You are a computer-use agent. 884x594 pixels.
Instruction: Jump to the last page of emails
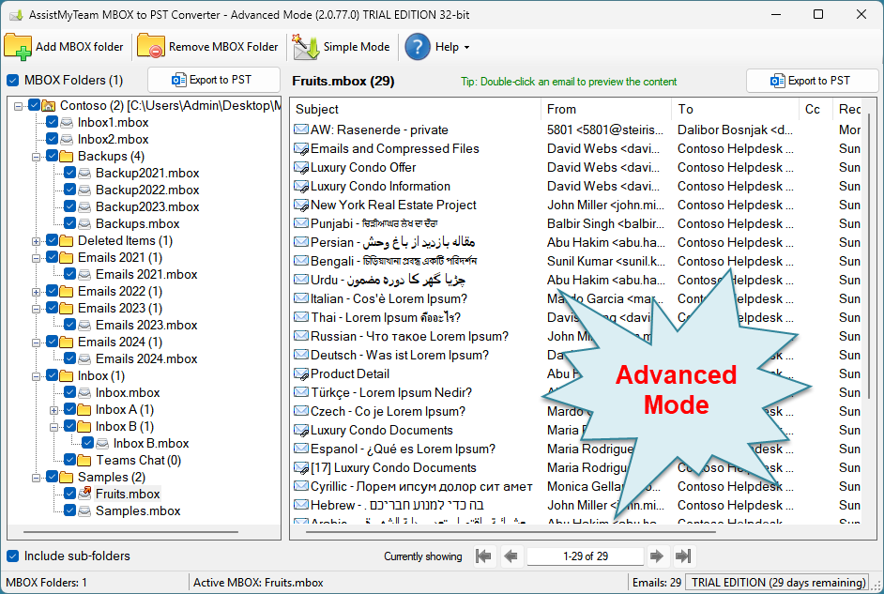683,556
